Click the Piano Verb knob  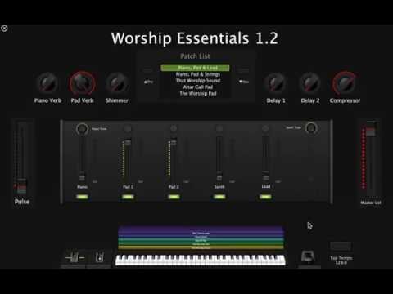[47, 83]
